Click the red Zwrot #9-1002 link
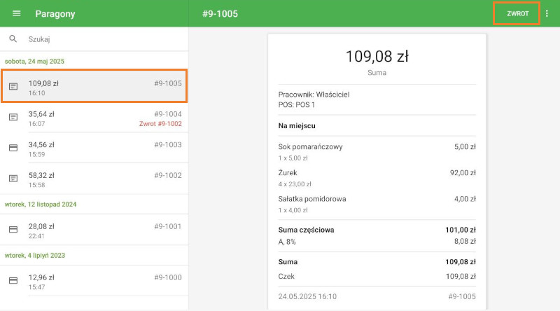 (x=161, y=124)
